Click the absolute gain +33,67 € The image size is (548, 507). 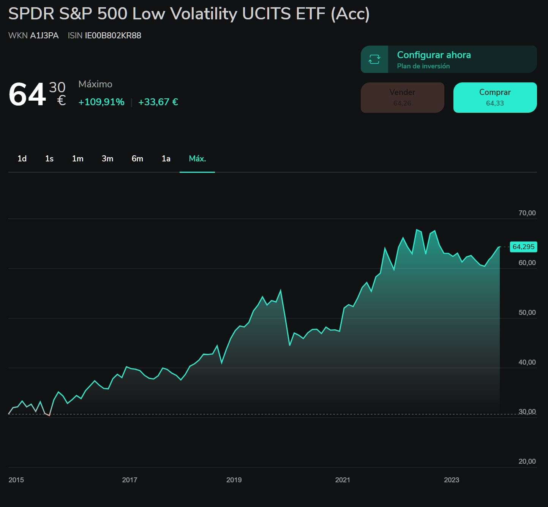pyautogui.click(x=158, y=102)
